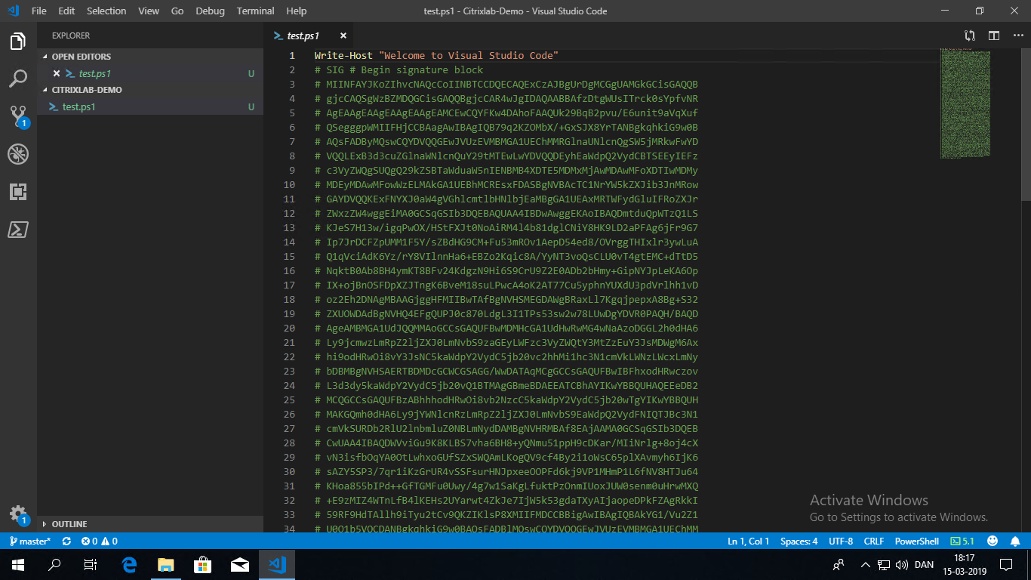Open the feedback smiley icon
Screen dimensions: 1031x580
point(992,541)
